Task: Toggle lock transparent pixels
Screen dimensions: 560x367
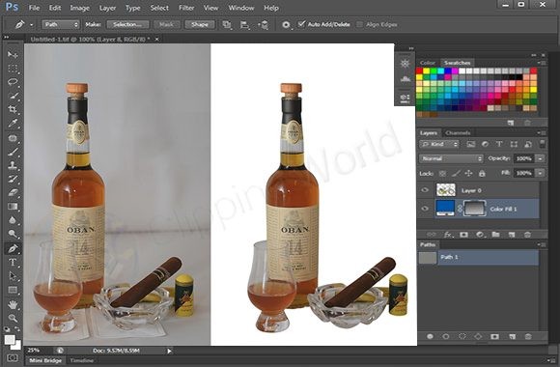Action: (442, 173)
